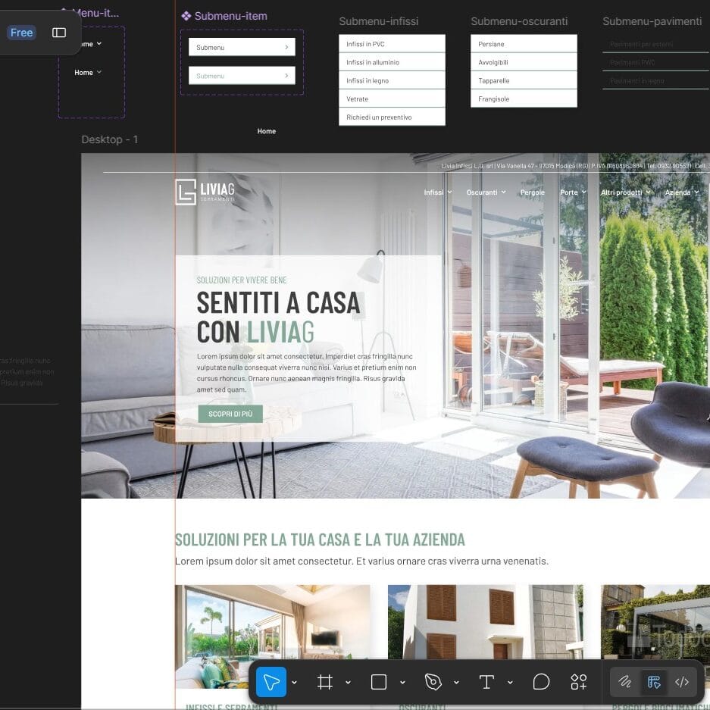
Task: Select 'SOLUZIONI PER LA TUA CASA' section heading
Action: click(x=320, y=540)
